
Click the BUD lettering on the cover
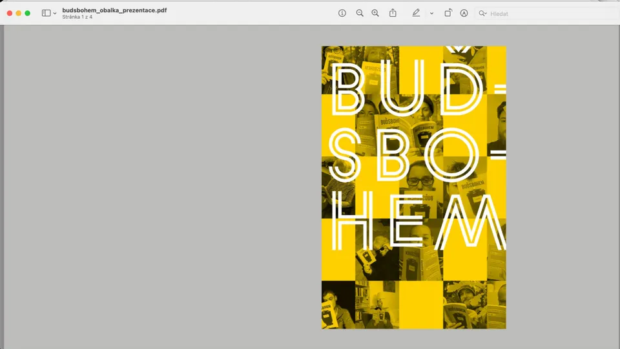pos(407,87)
